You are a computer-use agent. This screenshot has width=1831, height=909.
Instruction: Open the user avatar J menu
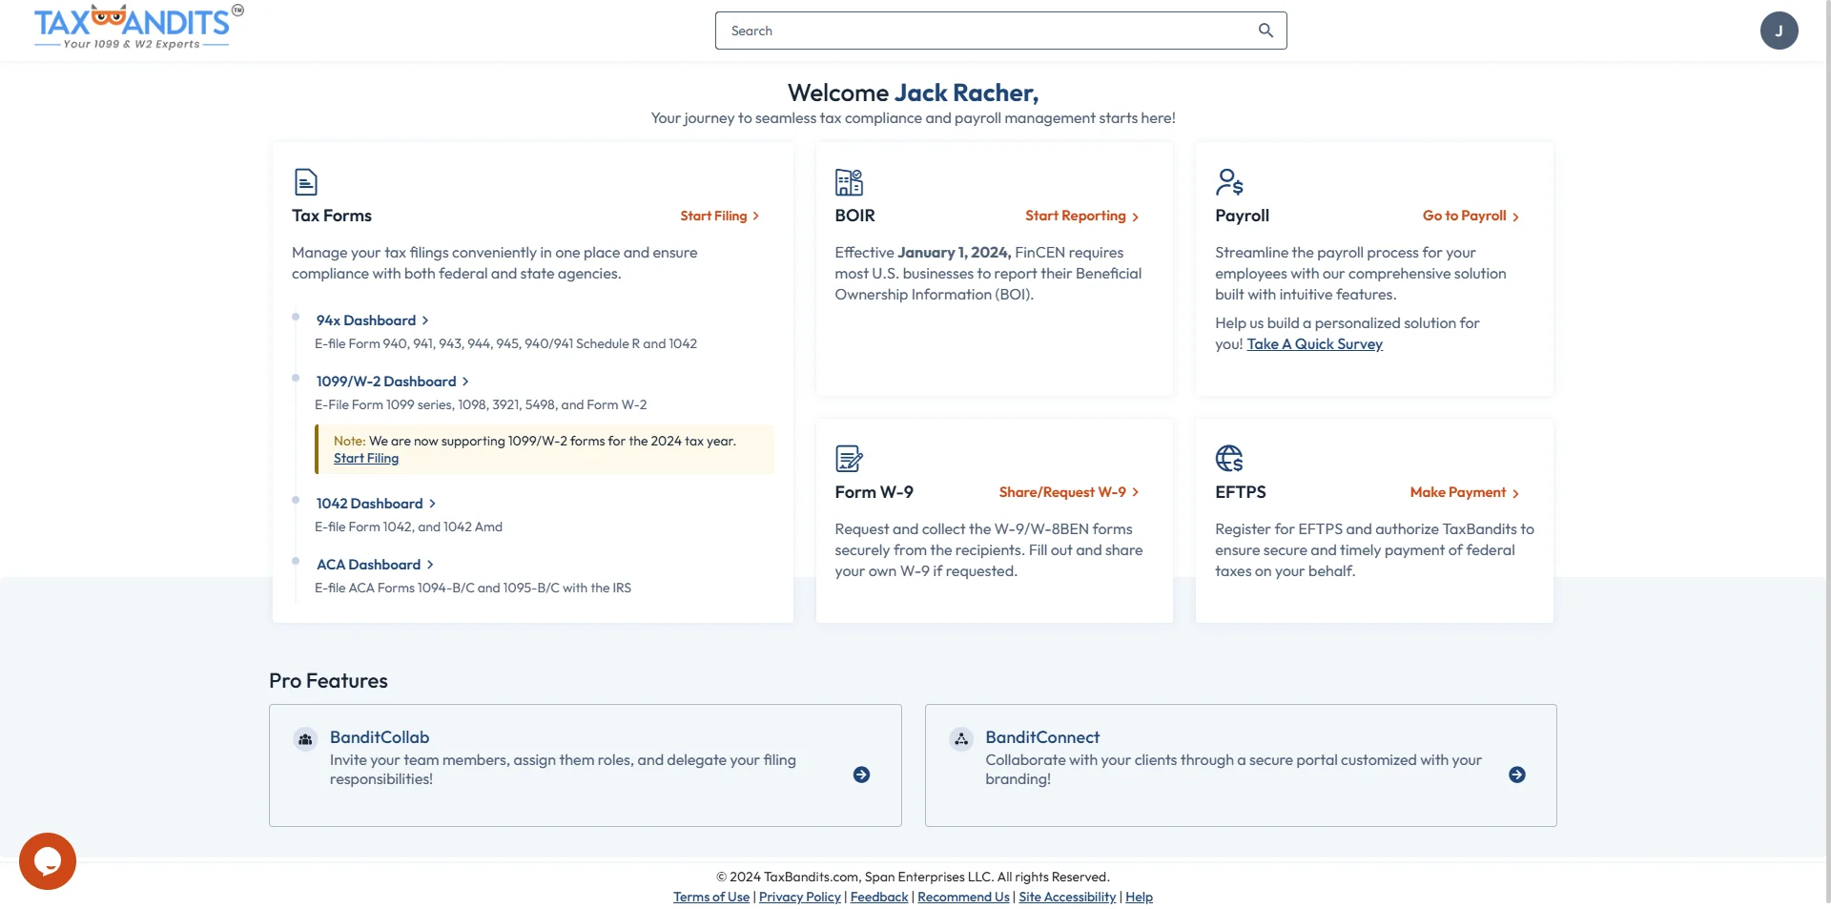[x=1779, y=31]
